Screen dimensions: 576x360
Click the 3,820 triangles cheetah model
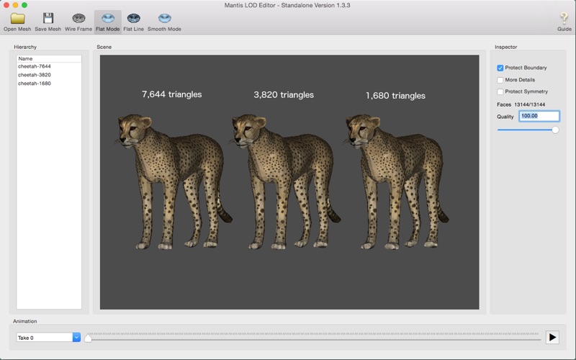tap(284, 182)
